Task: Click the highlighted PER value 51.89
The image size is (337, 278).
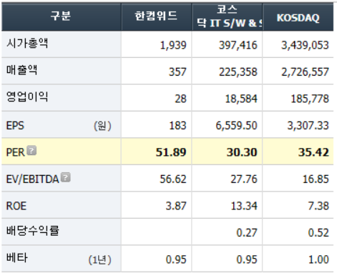Action: 171,152
